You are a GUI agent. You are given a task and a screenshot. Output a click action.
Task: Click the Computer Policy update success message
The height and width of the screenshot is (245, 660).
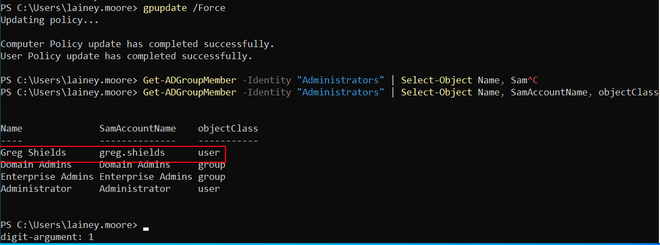click(137, 44)
